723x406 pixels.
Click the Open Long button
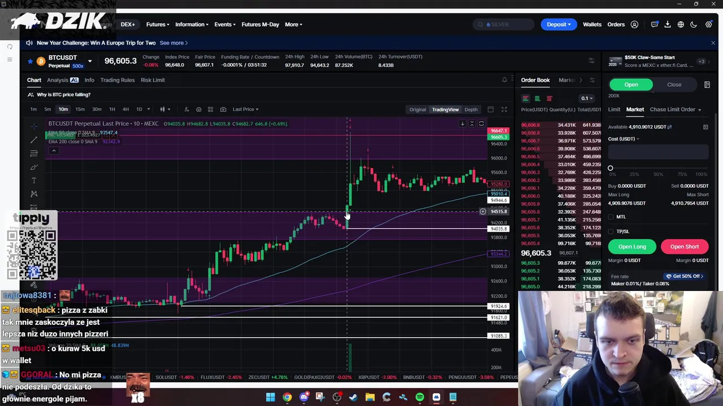pos(632,246)
